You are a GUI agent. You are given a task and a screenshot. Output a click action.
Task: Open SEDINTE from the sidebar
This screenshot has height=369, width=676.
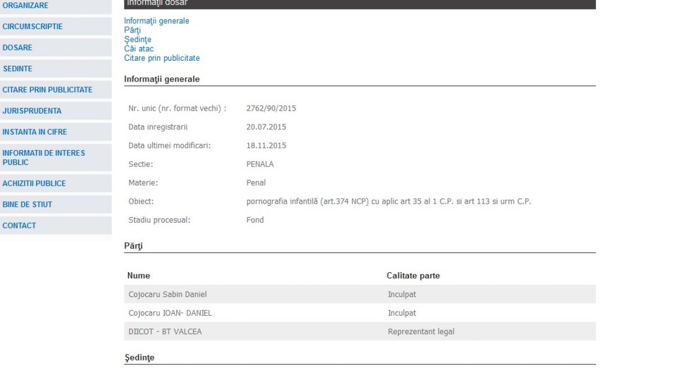(x=17, y=69)
